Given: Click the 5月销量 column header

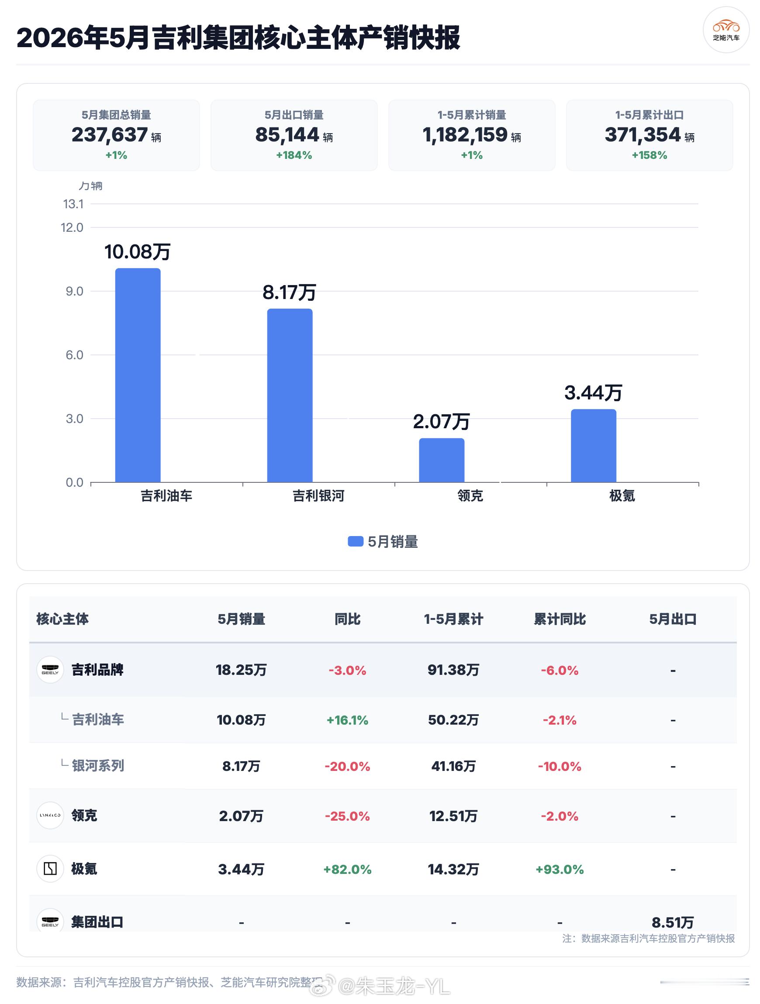Looking at the screenshot, I should pyautogui.click(x=241, y=619).
